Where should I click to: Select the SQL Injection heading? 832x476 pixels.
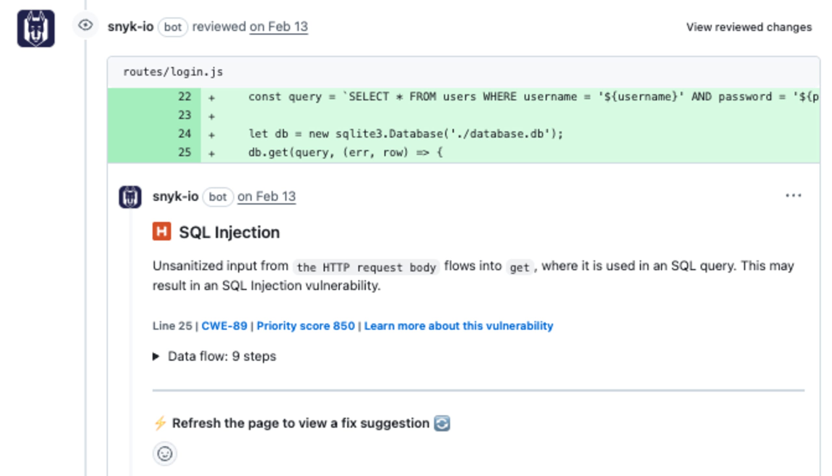click(229, 232)
